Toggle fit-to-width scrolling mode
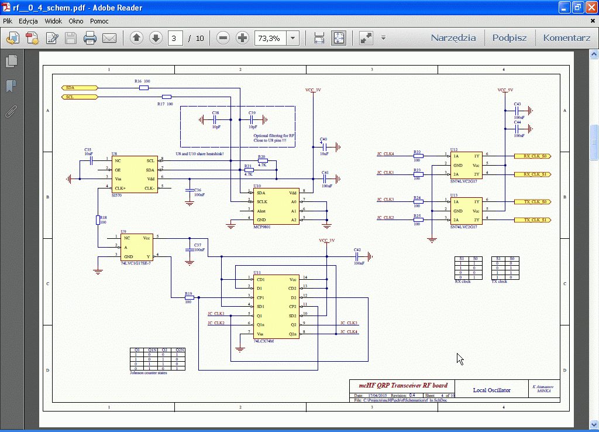This screenshot has width=599, height=432. (x=319, y=39)
